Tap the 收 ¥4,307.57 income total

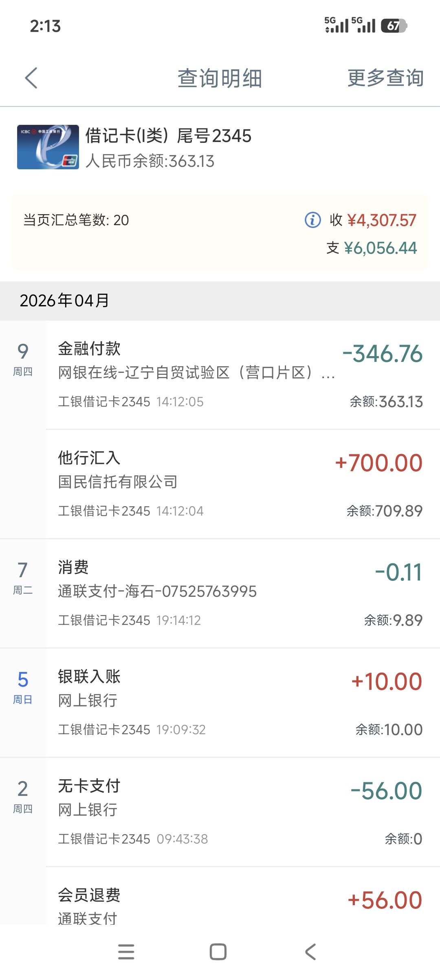pyautogui.click(x=373, y=220)
